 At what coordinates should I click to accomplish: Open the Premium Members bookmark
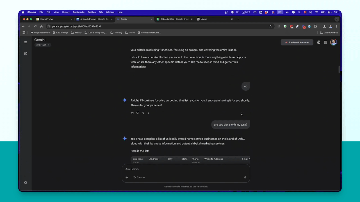[149, 33]
